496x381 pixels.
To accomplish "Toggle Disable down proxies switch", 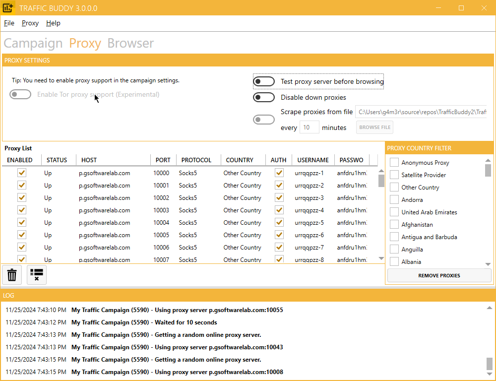I will tap(264, 97).
